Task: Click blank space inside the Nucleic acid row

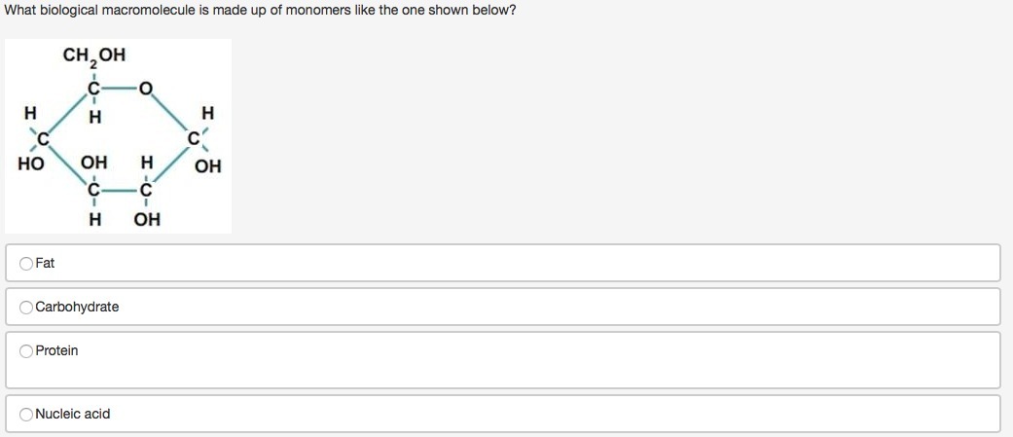Action: (517, 414)
